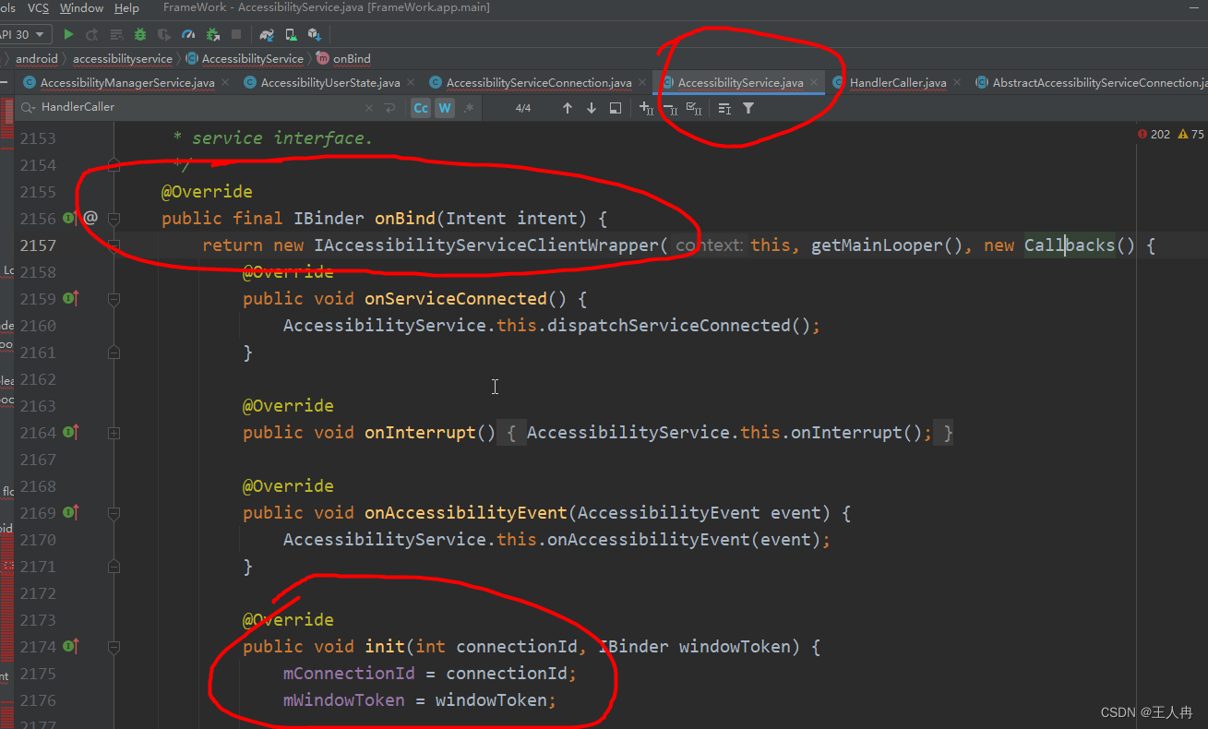
Task: Start debugging with the green bug icon
Action: coord(140,34)
